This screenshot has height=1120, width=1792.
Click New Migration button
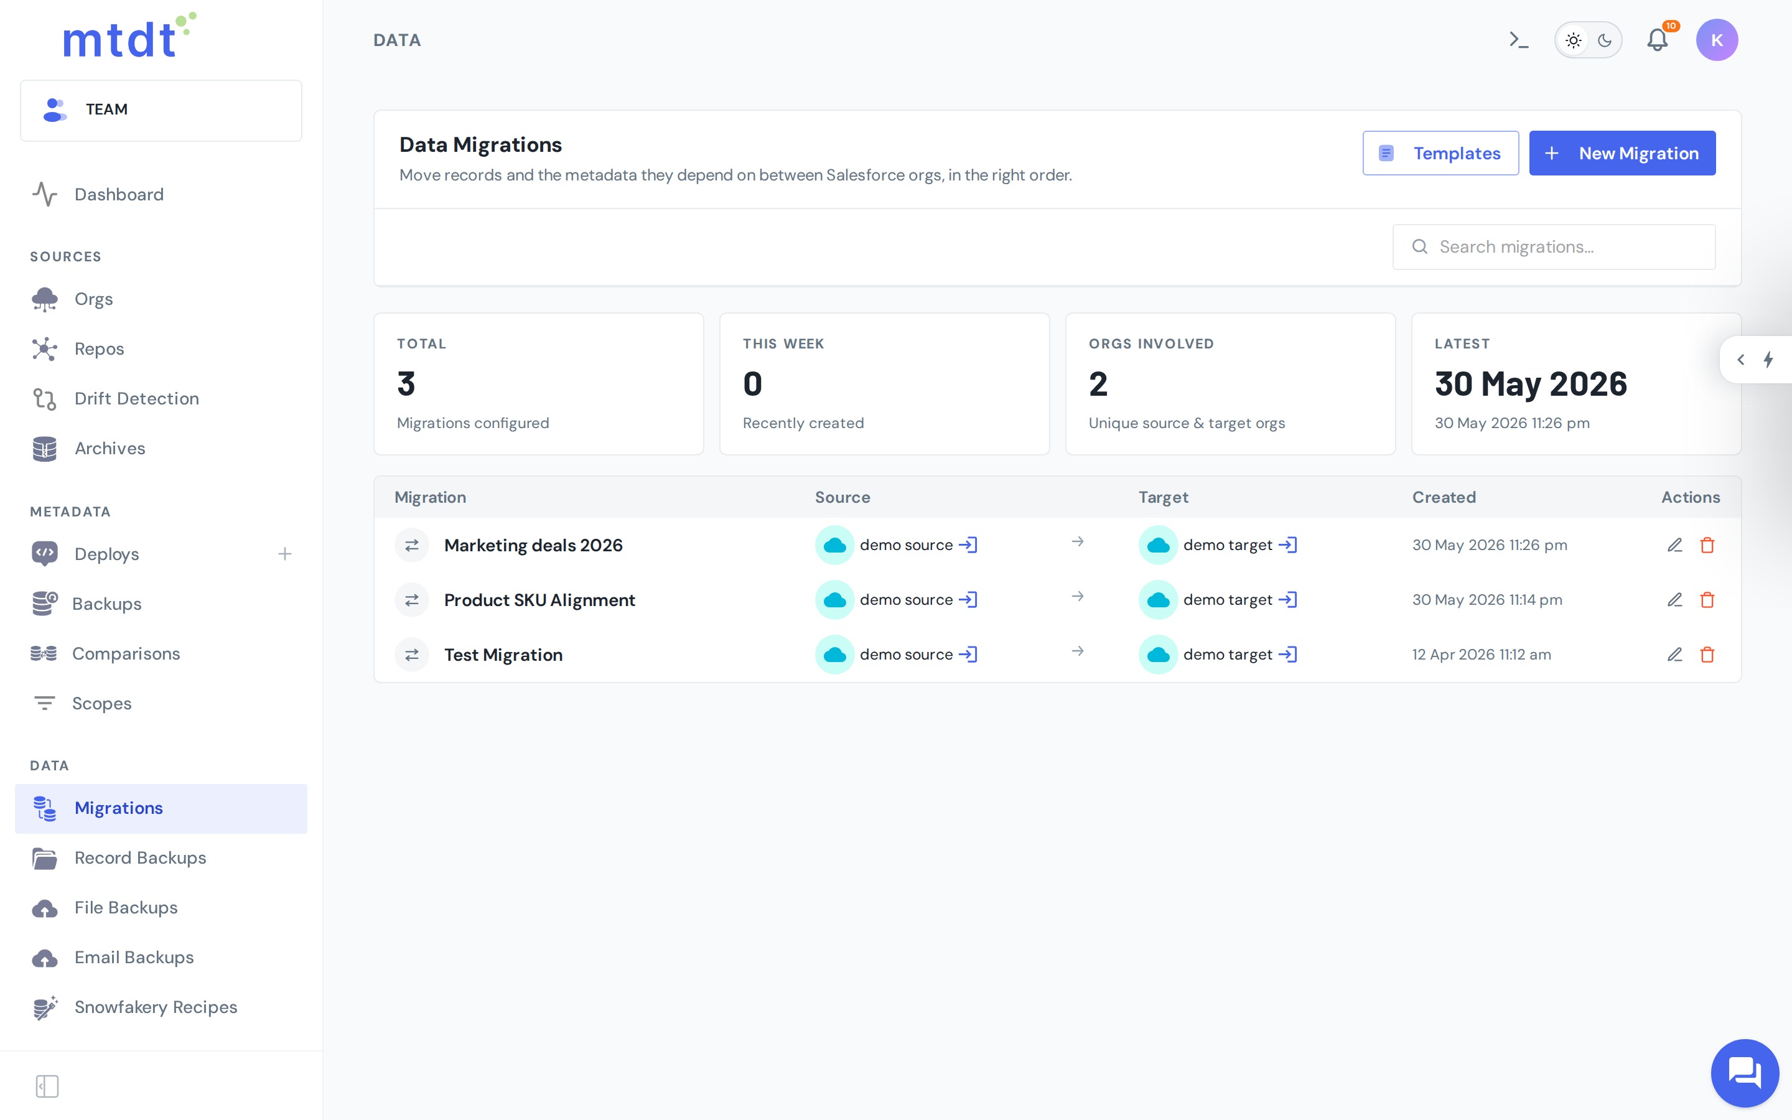click(1622, 153)
